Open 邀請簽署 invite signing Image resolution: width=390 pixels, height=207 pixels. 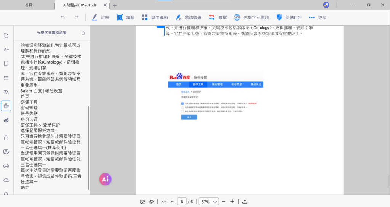(x=188, y=18)
